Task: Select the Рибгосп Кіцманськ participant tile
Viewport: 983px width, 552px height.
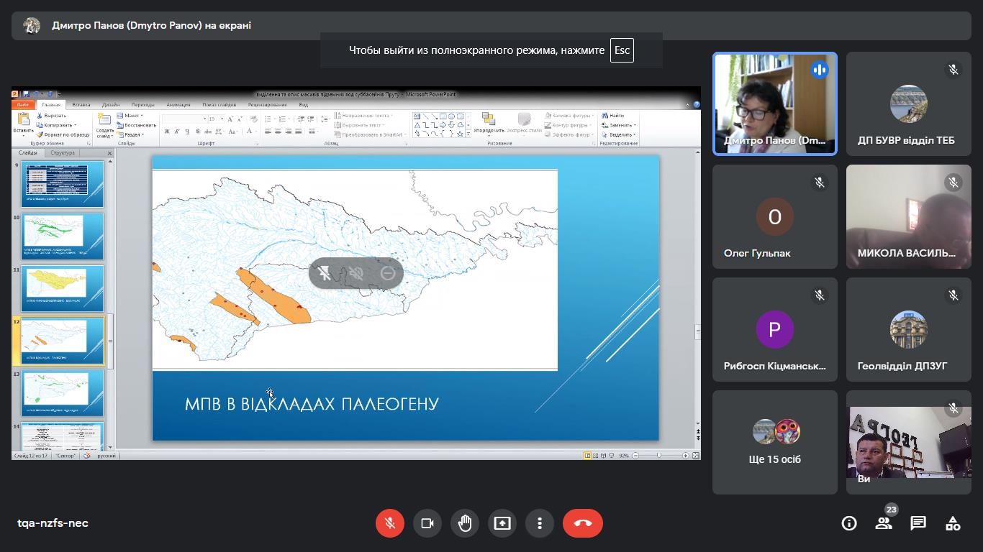Action: [775, 329]
